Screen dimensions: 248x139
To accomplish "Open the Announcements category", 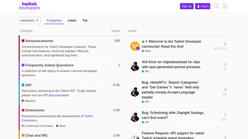I will [40, 41].
